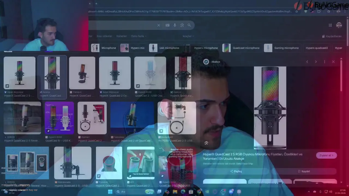The width and height of the screenshot is (349, 196).
Task: Open the purple HyperX ROW QuadCast S USB thumbnail
Action: (x=59, y=118)
